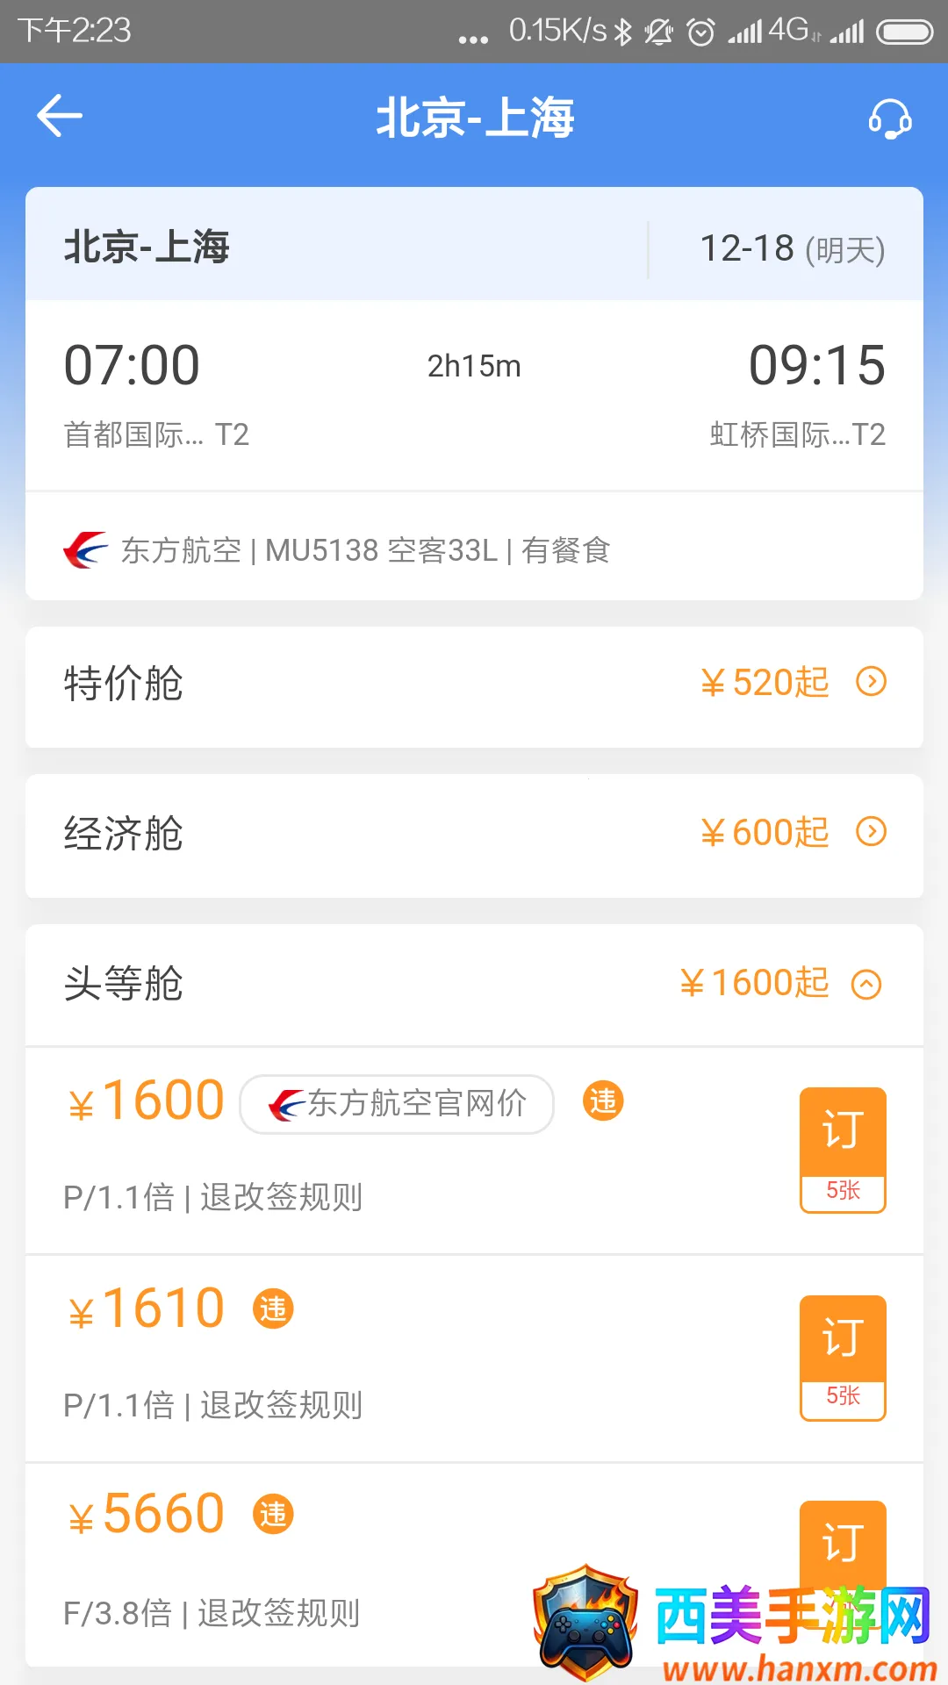
Task: Tap the 东方航空官网价 tag
Action: pyautogui.click(x=397, y=1104)
